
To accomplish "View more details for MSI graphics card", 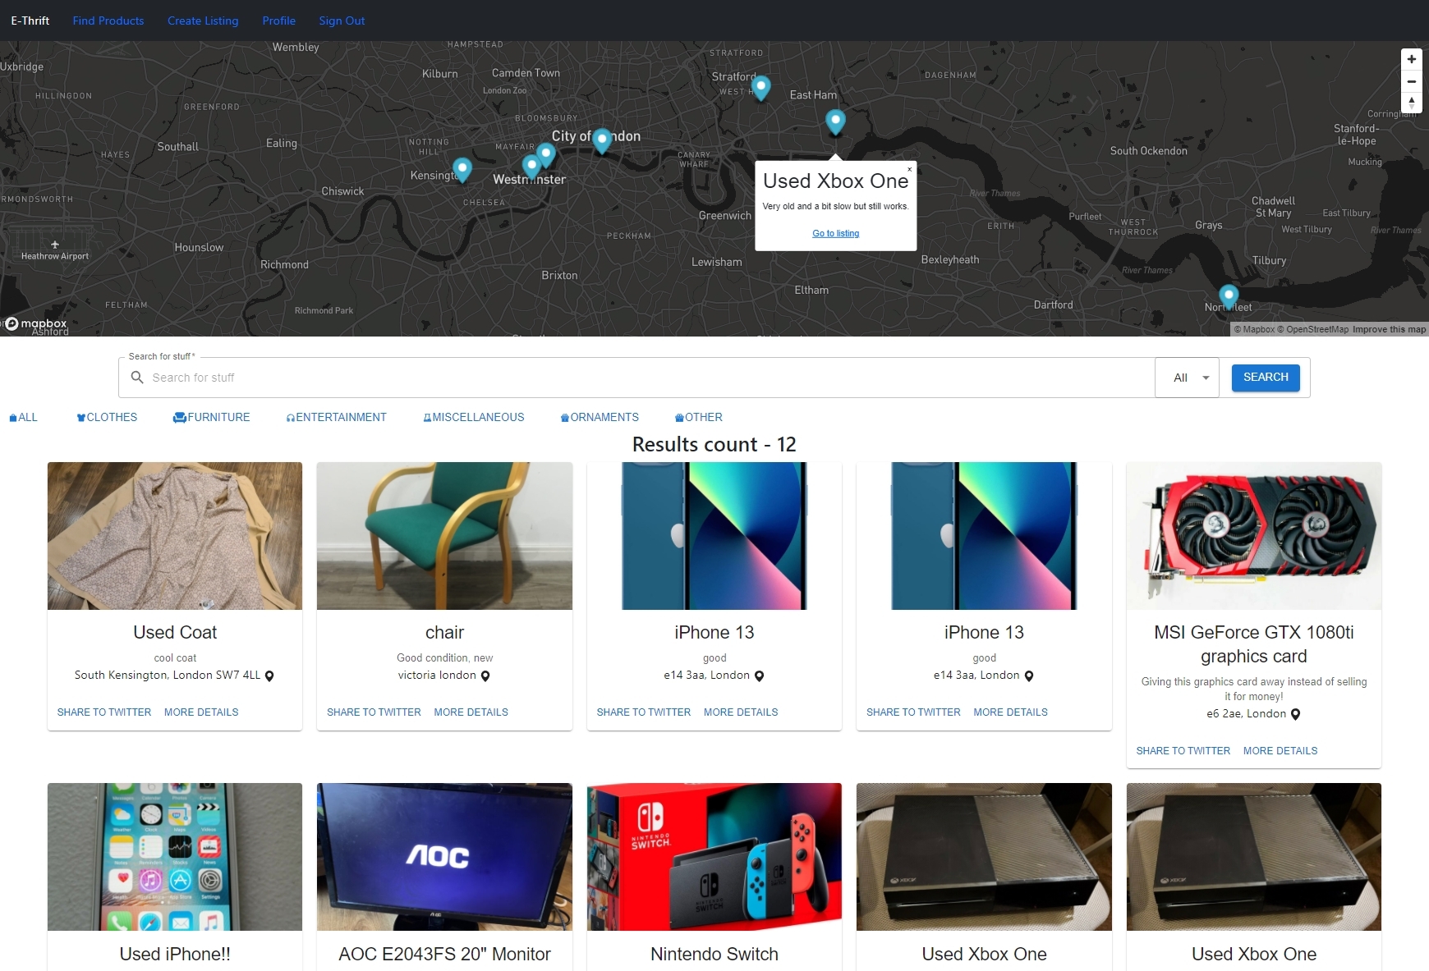I will (x=1280, y=751).
